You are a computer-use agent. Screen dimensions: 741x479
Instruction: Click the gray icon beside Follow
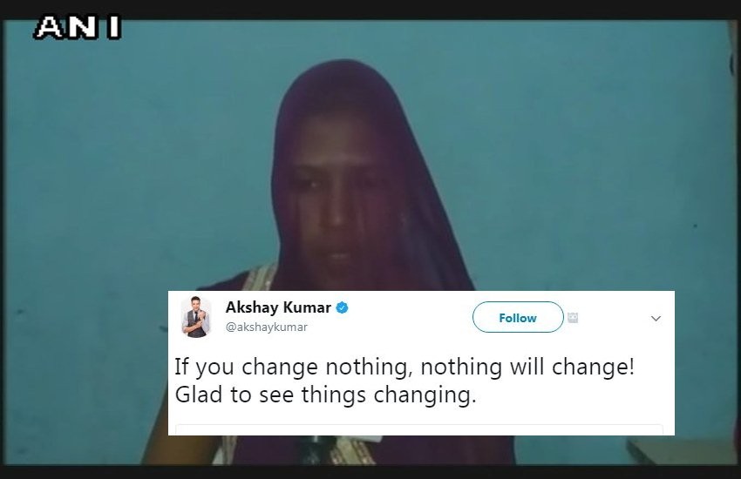(573, 318)
